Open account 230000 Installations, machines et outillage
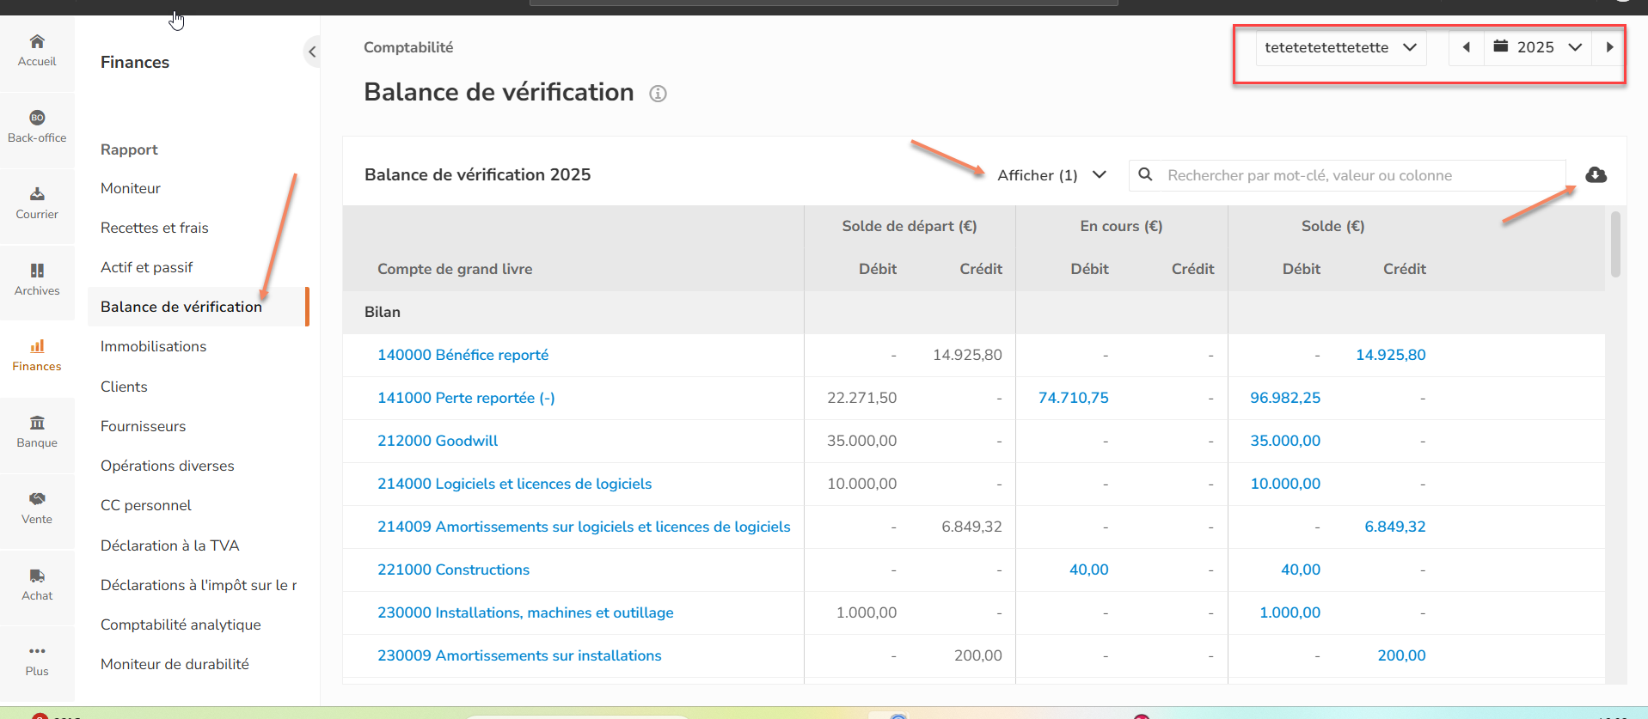Image resolution: width=1648 pixels, height=719 pixels. 525,612
